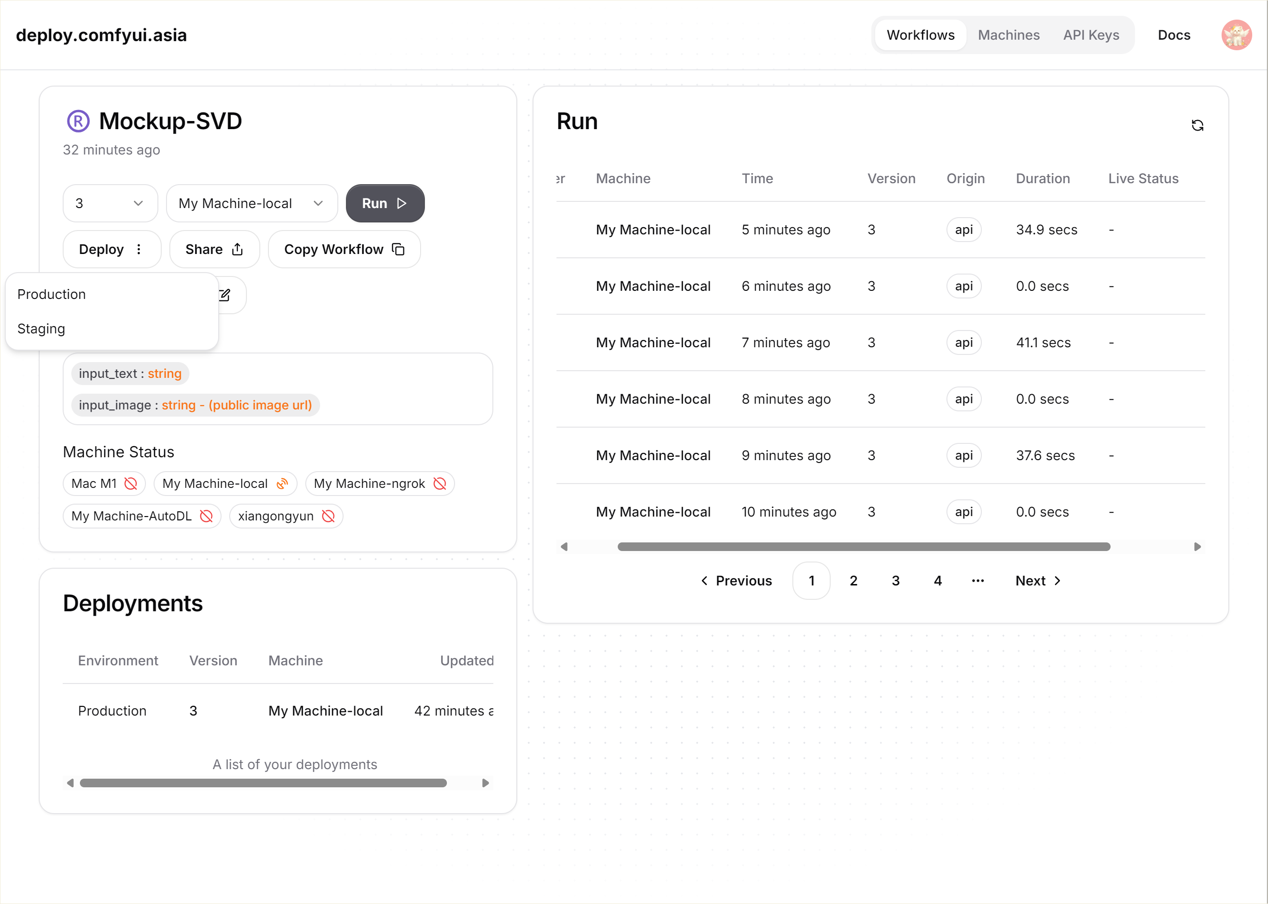Click the run from 9 minutes ago

click(x=880, y=455)
